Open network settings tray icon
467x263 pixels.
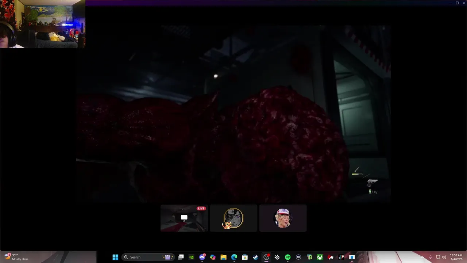tap(438, 257)
